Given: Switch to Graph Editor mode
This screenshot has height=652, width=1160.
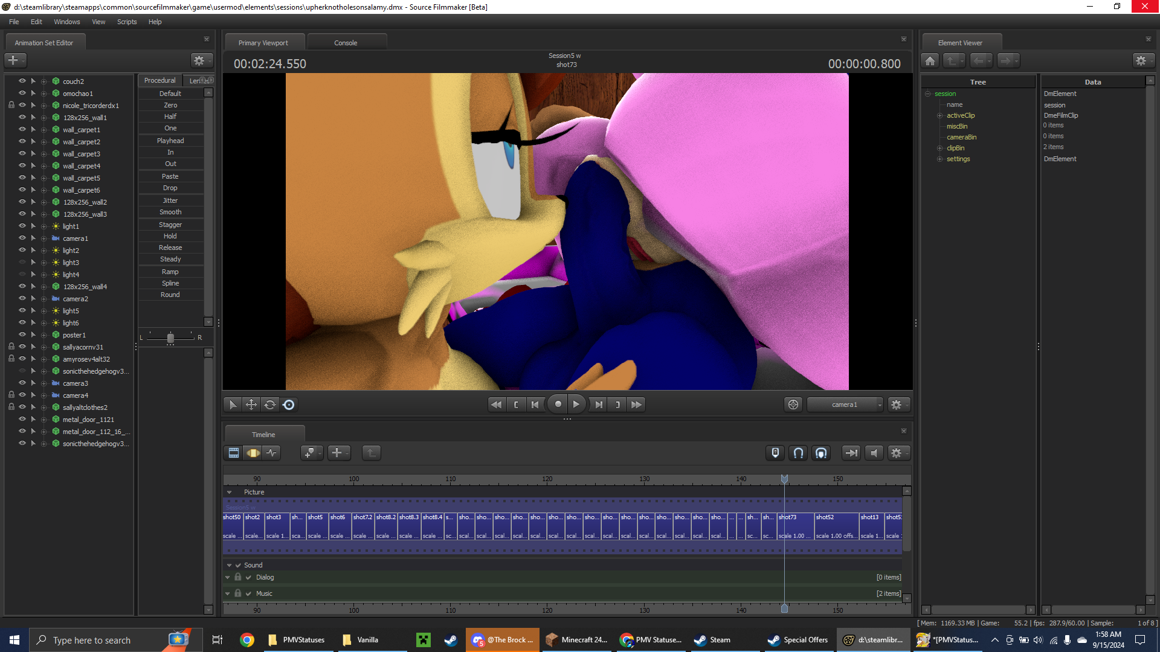Looking at the screenshot, I should pyautogui.click(x=272, y=453).
